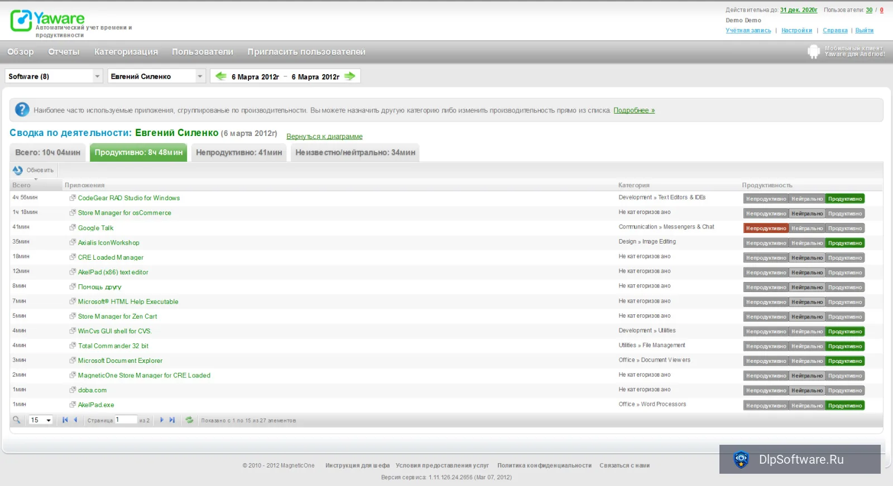Screen dimensions: 893x486
Task: Open external link icon beside doba.com
Action: (73, 390)
